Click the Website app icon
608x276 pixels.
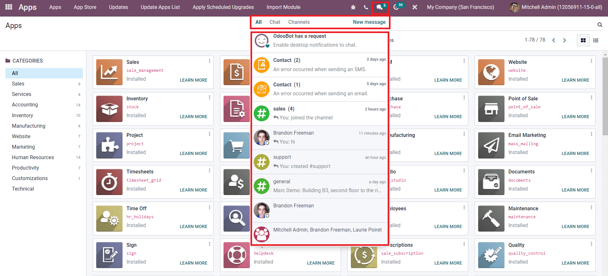click(x=491, y=72)
